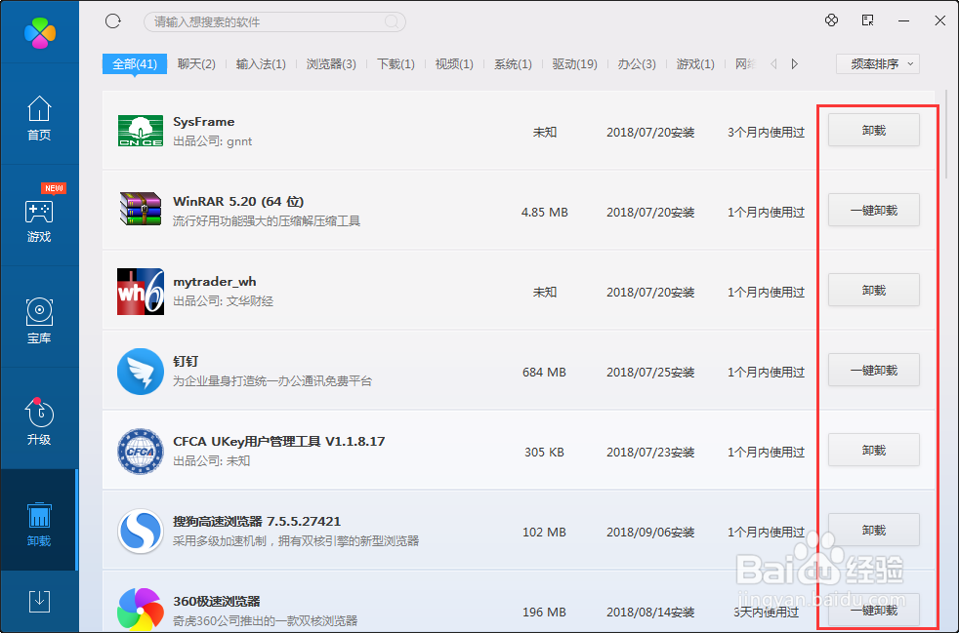
Task: Click the left arrow beside tab list
Action: click(x=772, y=62)
